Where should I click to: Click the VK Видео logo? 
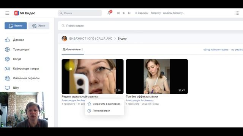pos(25,13)
